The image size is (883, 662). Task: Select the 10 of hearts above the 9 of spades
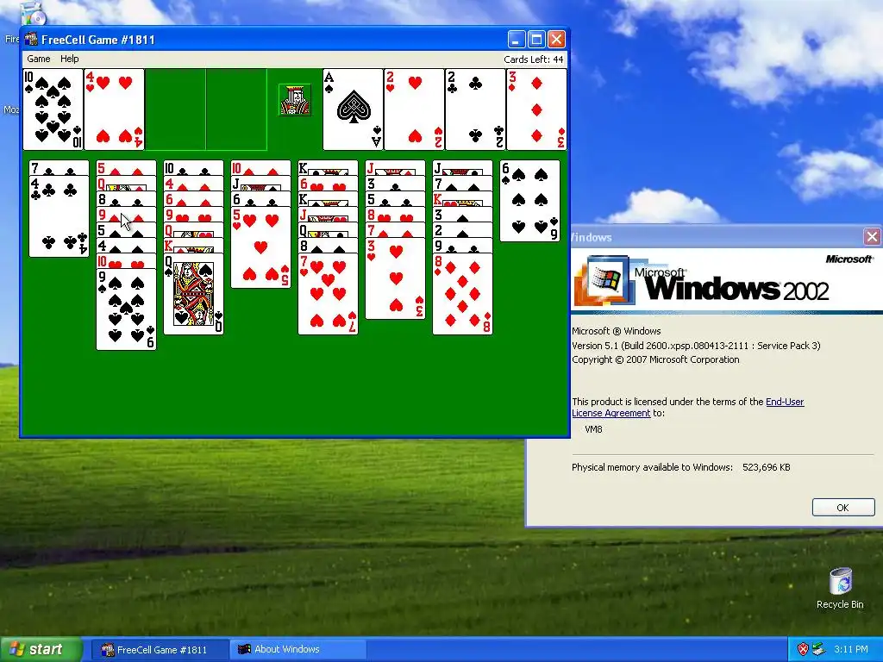tap(126, 261)
